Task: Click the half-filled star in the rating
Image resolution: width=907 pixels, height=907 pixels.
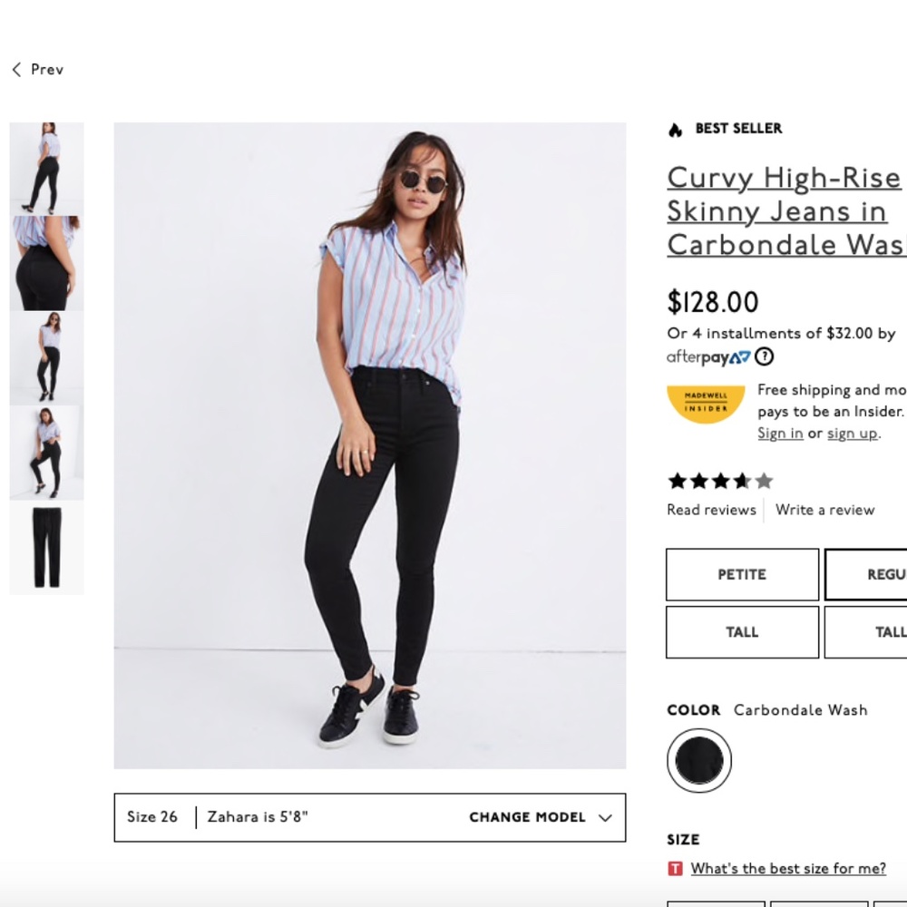Action: click(740, 481)
